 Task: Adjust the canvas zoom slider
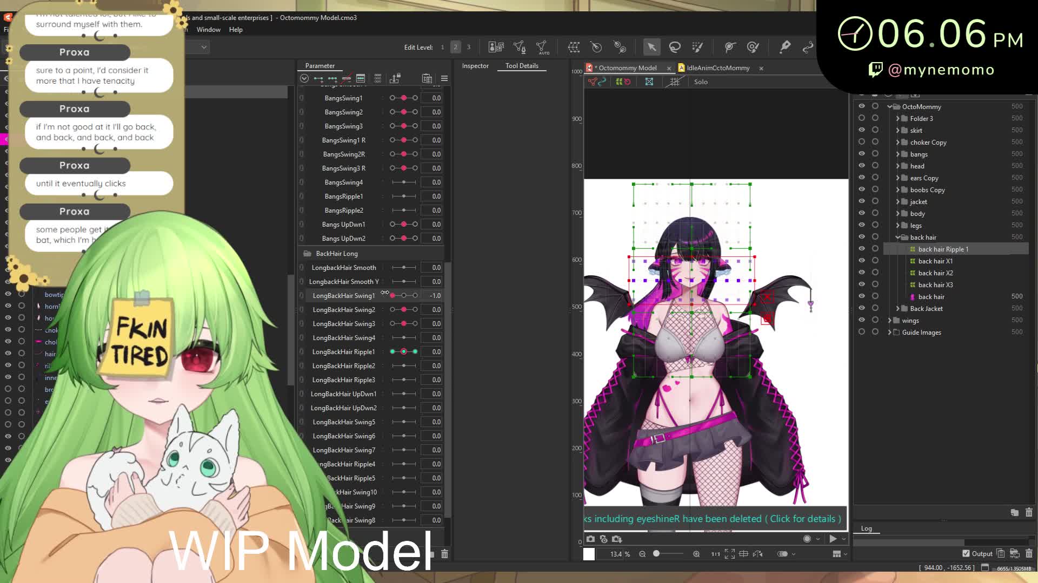(x=669, y=554)
